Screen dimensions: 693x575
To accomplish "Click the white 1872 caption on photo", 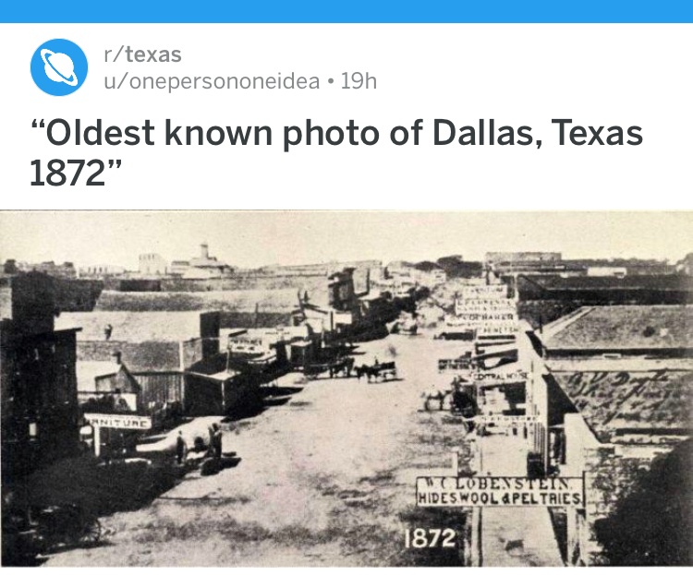I will 430,538.
